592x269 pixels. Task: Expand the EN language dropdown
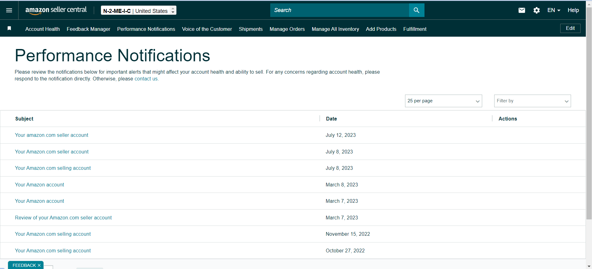coord(554,10)
